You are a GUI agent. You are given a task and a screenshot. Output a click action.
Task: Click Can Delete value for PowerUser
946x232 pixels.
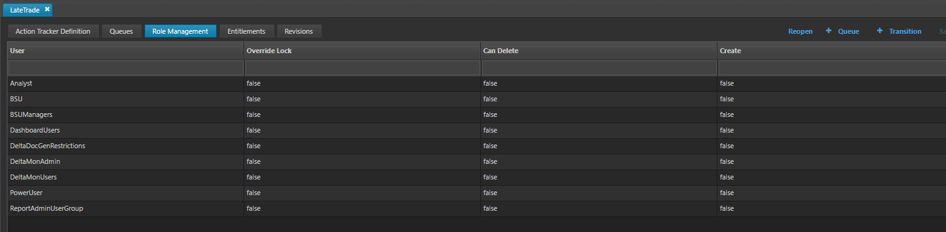click(490, 193)
